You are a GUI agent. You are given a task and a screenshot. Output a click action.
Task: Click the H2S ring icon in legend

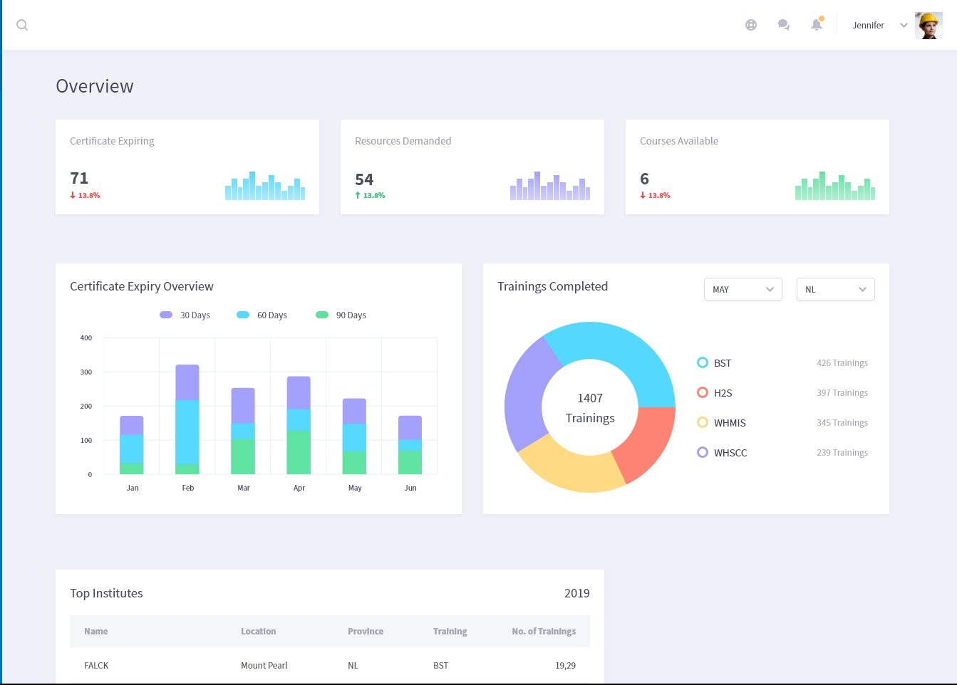(x=703, y=392)
